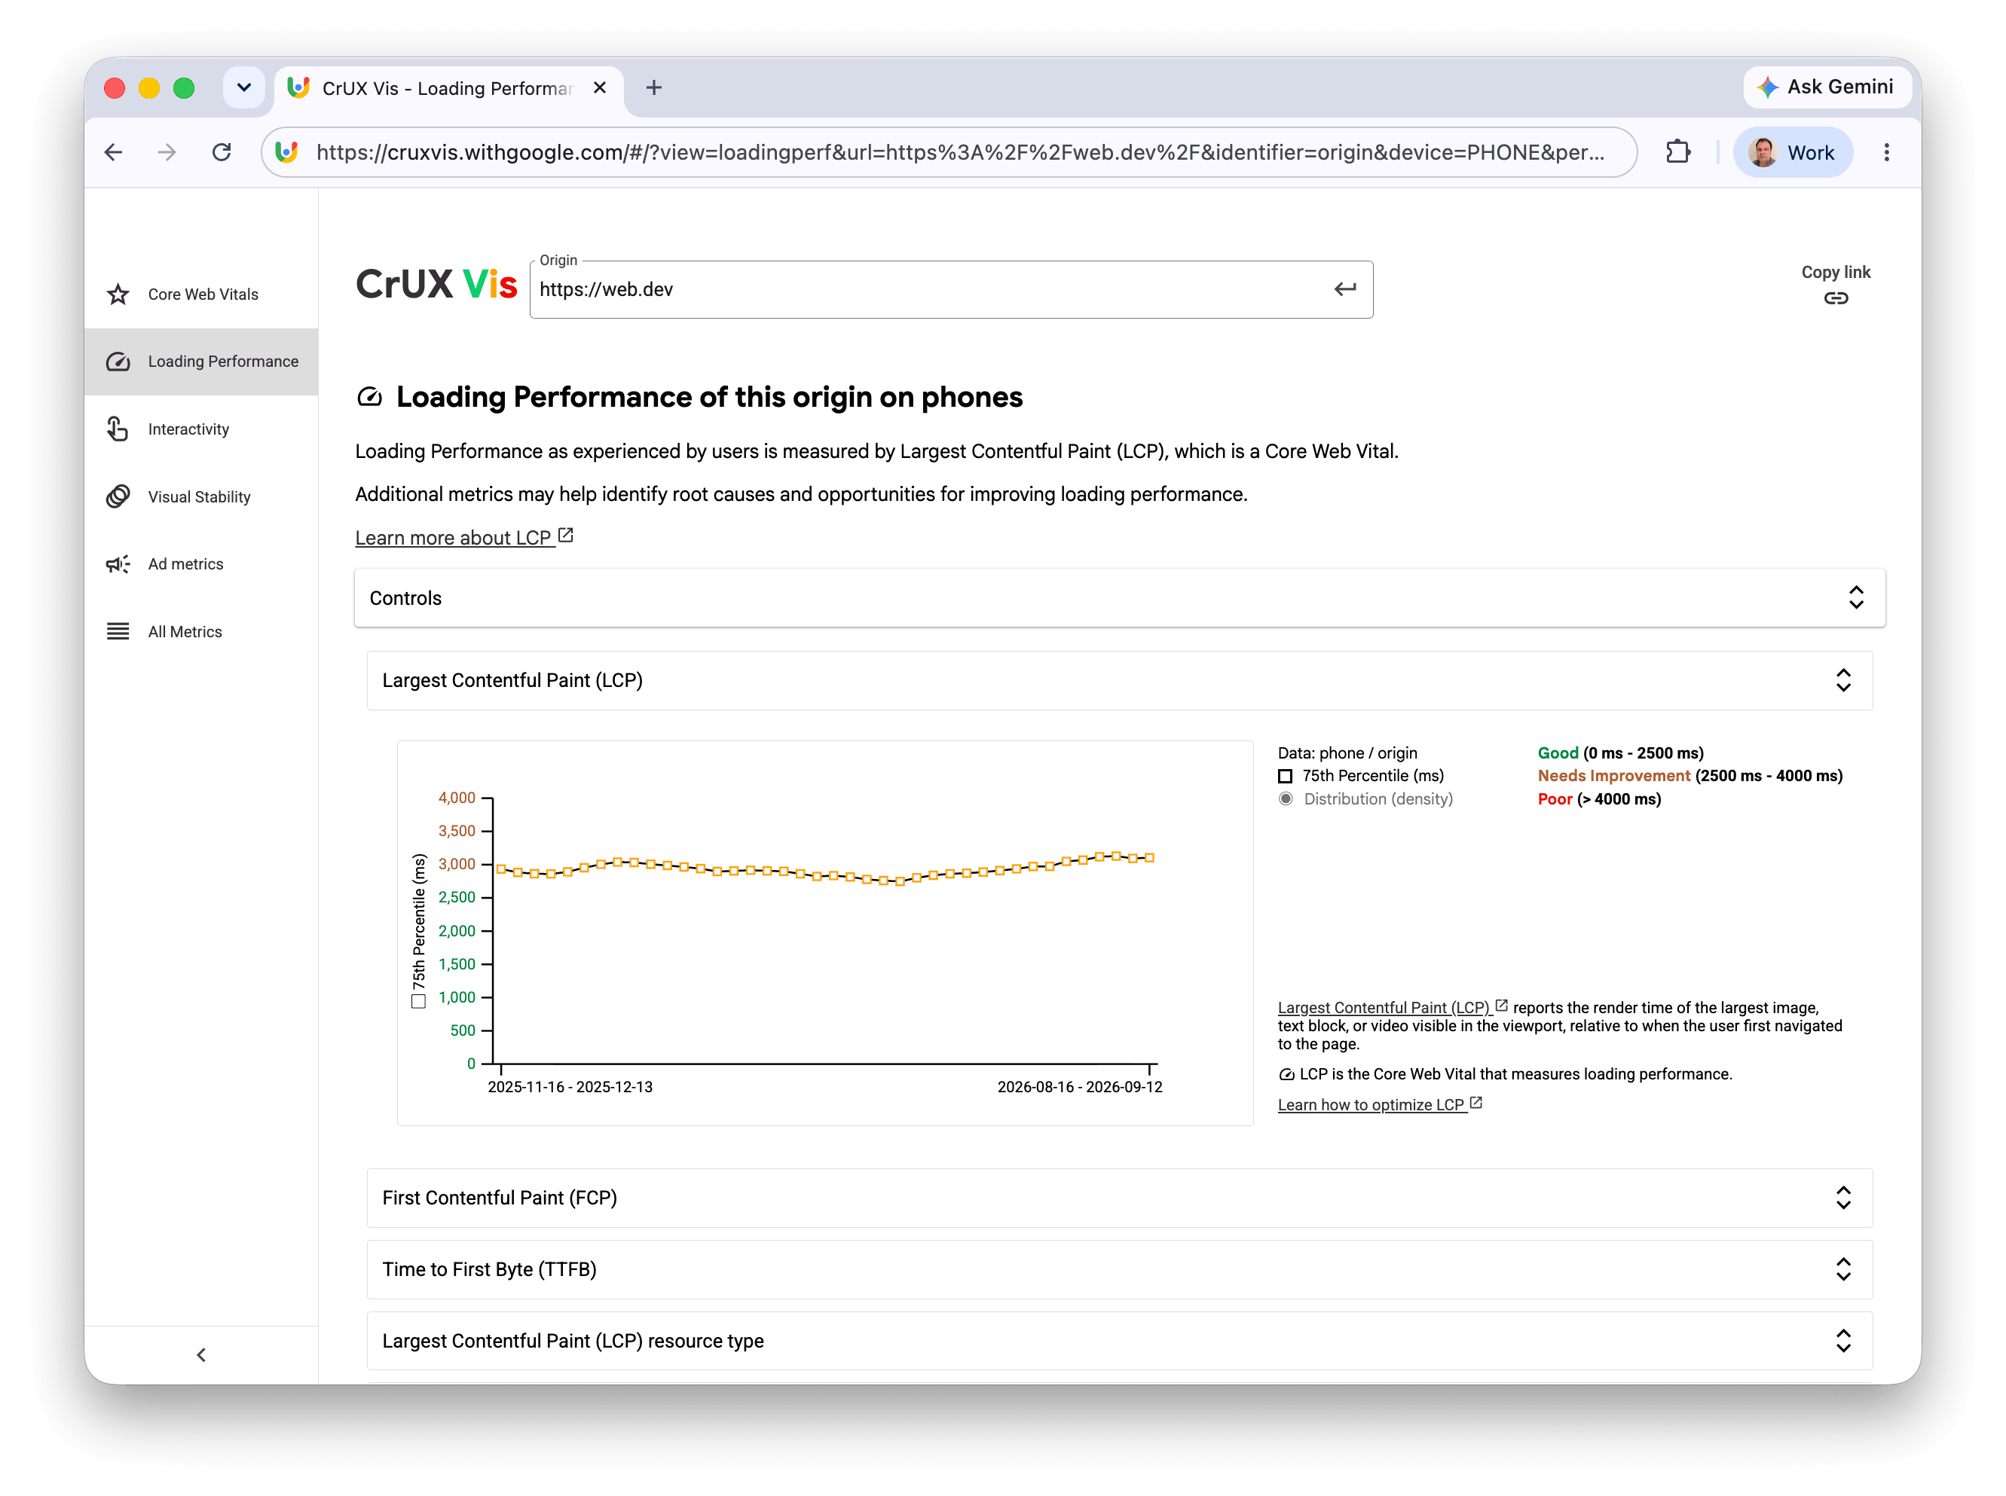The image size is (2006, 1496).
Task: Open the browser extensions puzzle icon
Action: 1677,152
